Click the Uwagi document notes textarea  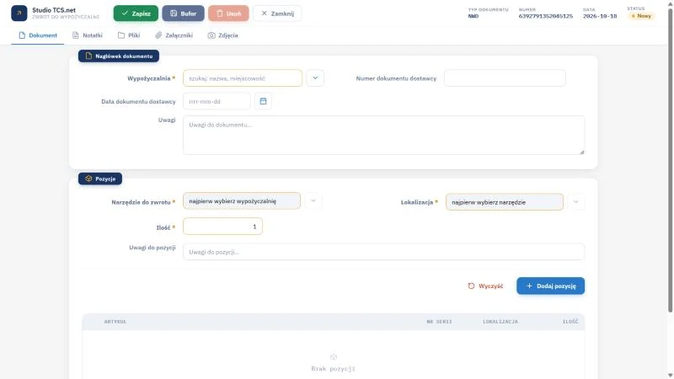click(x=383, y=135)
